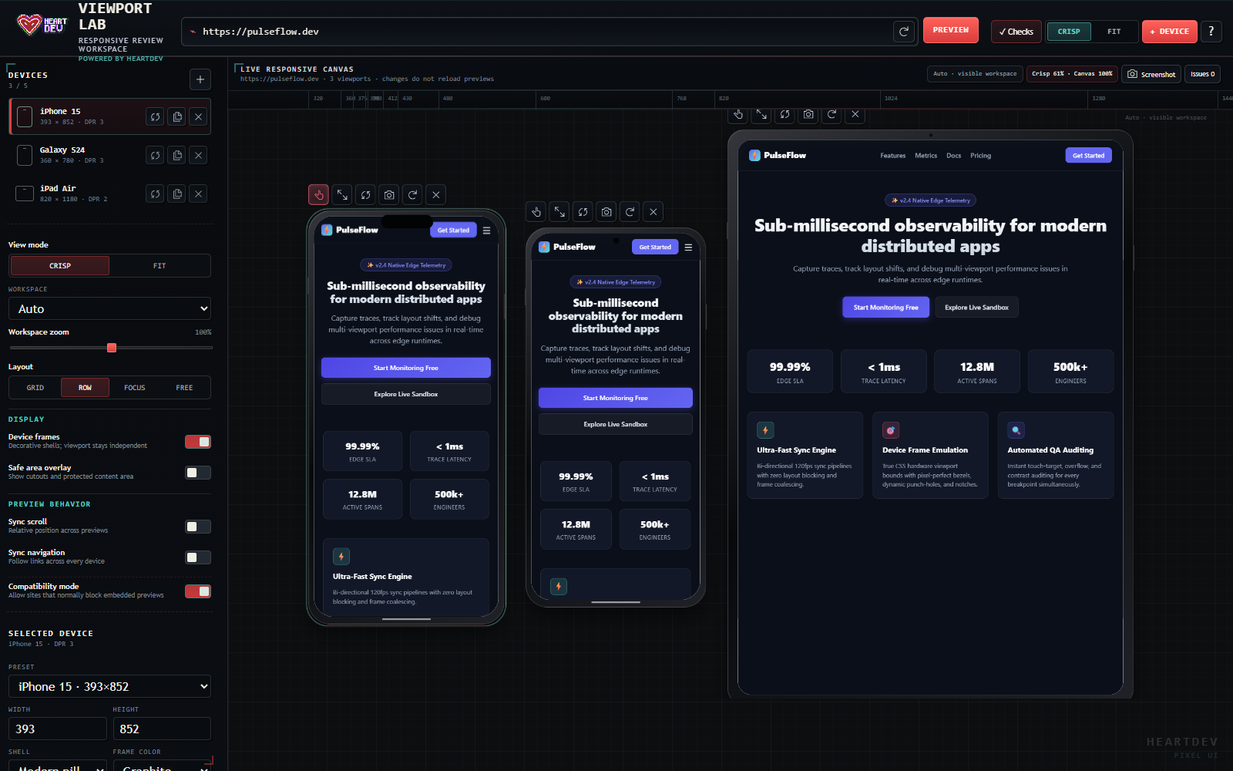Open the Preset dropdown showing iPhone 15 · 393×852
The height and width of the screenshot is (771, 1233).
tap(109, 686)
